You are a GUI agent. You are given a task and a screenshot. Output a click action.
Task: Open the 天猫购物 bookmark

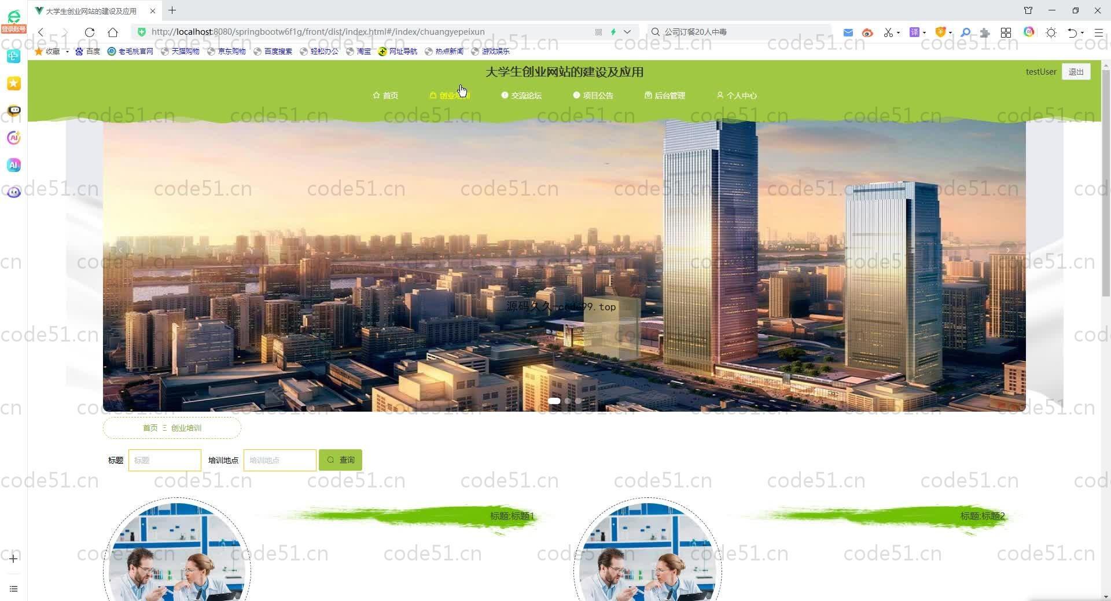click(x=181, y=51)
